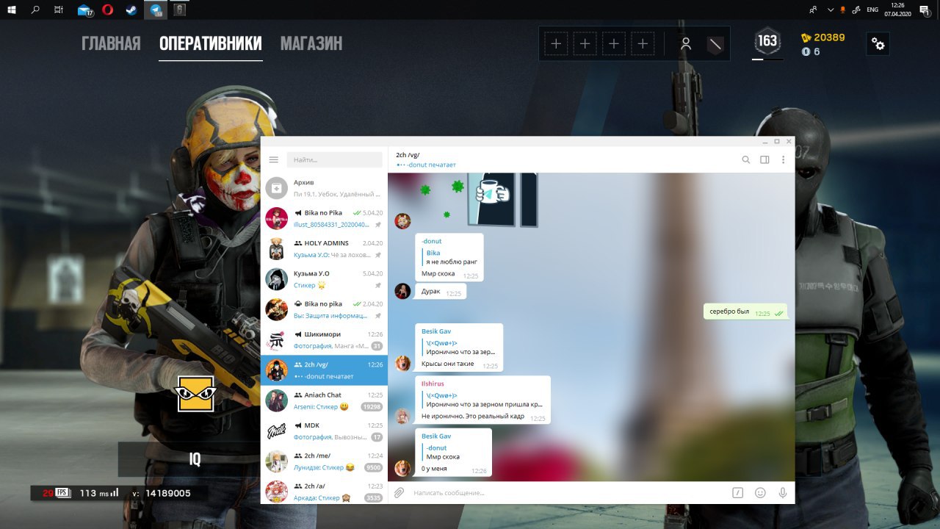Click Besik Gav name on Крысы message

pyautogui.click(x=436, y=331)
